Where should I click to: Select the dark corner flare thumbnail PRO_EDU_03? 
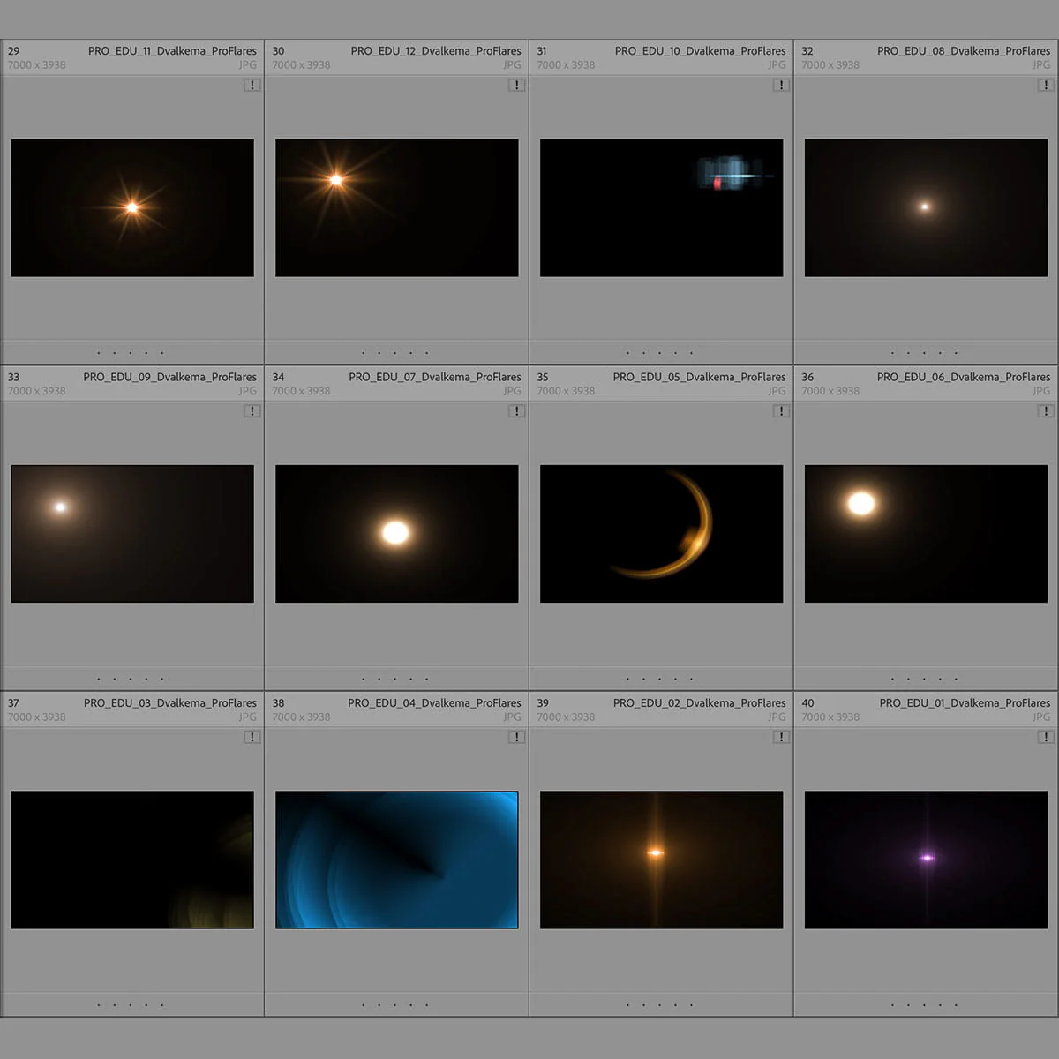[x=132, y=860]
